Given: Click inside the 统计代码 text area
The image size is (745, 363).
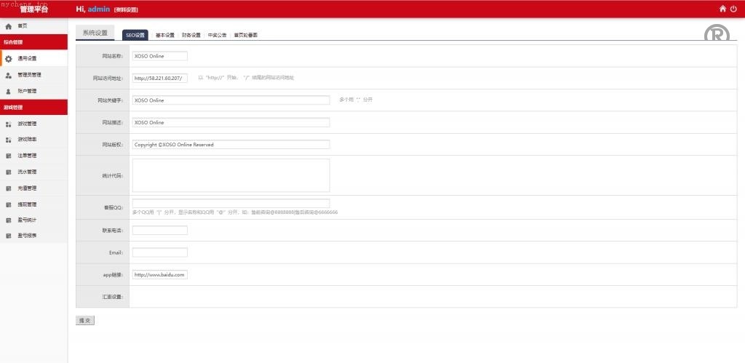Looking at the screenshot, I should point(231,175).
